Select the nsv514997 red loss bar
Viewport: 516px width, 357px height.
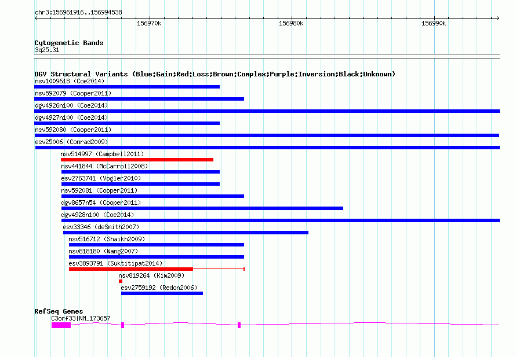(x=137, y=160)
